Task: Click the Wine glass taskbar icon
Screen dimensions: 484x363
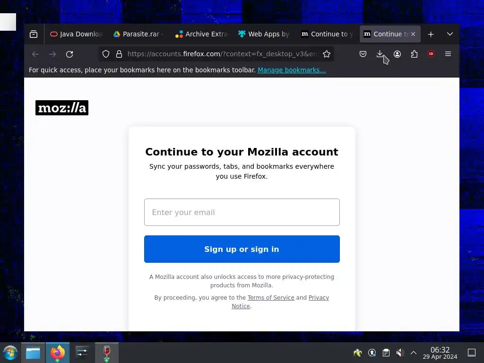Action: [106, 353]
